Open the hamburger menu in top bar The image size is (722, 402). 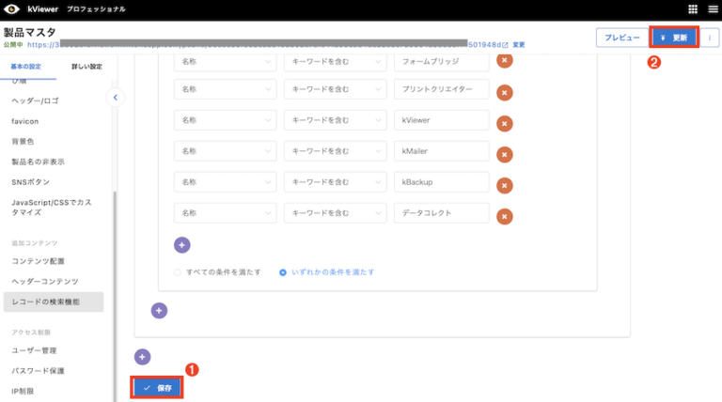click(711, 9)
